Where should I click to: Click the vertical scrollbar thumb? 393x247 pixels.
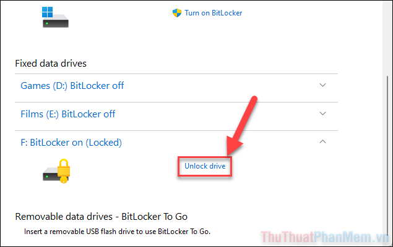coord(387,155)
